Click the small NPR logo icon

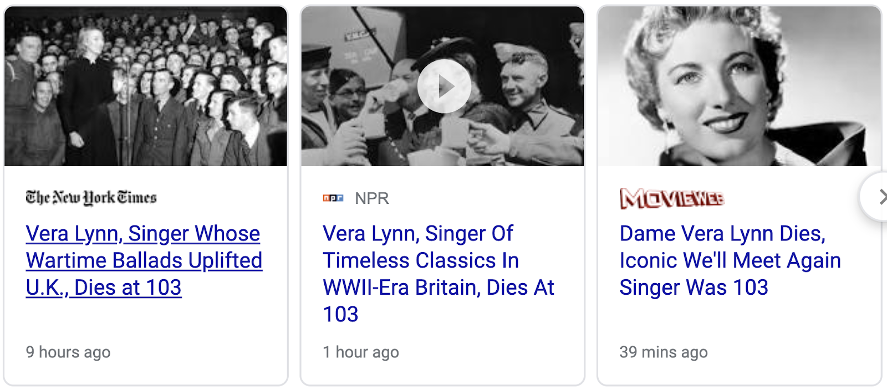click(333, 198)
